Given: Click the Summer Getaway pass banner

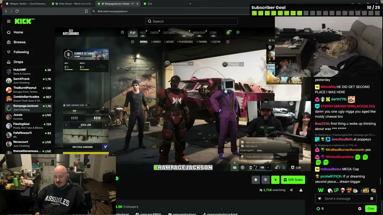Looking at the screenshot, I should coord(86,54).
